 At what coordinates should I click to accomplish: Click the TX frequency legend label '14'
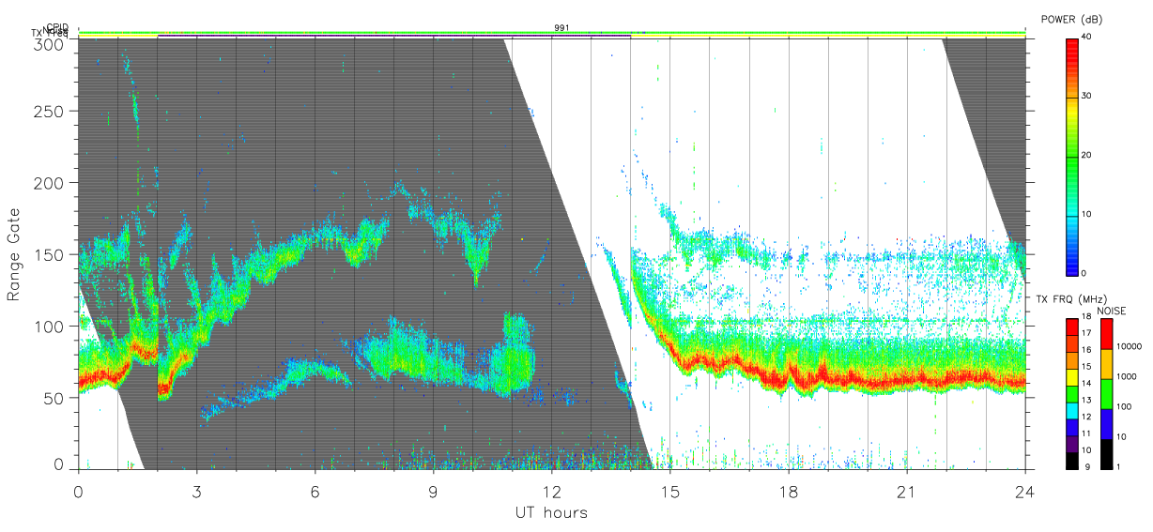(x=1086, y=384)
